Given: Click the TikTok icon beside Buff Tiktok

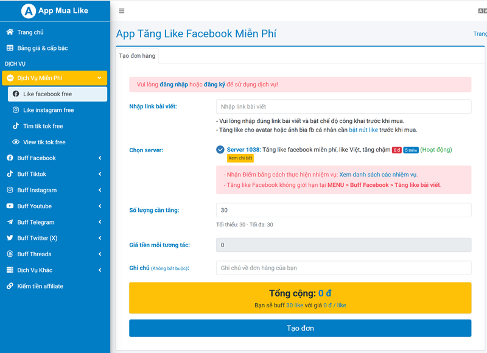Looking at the screenshot, I should point(10,174).
